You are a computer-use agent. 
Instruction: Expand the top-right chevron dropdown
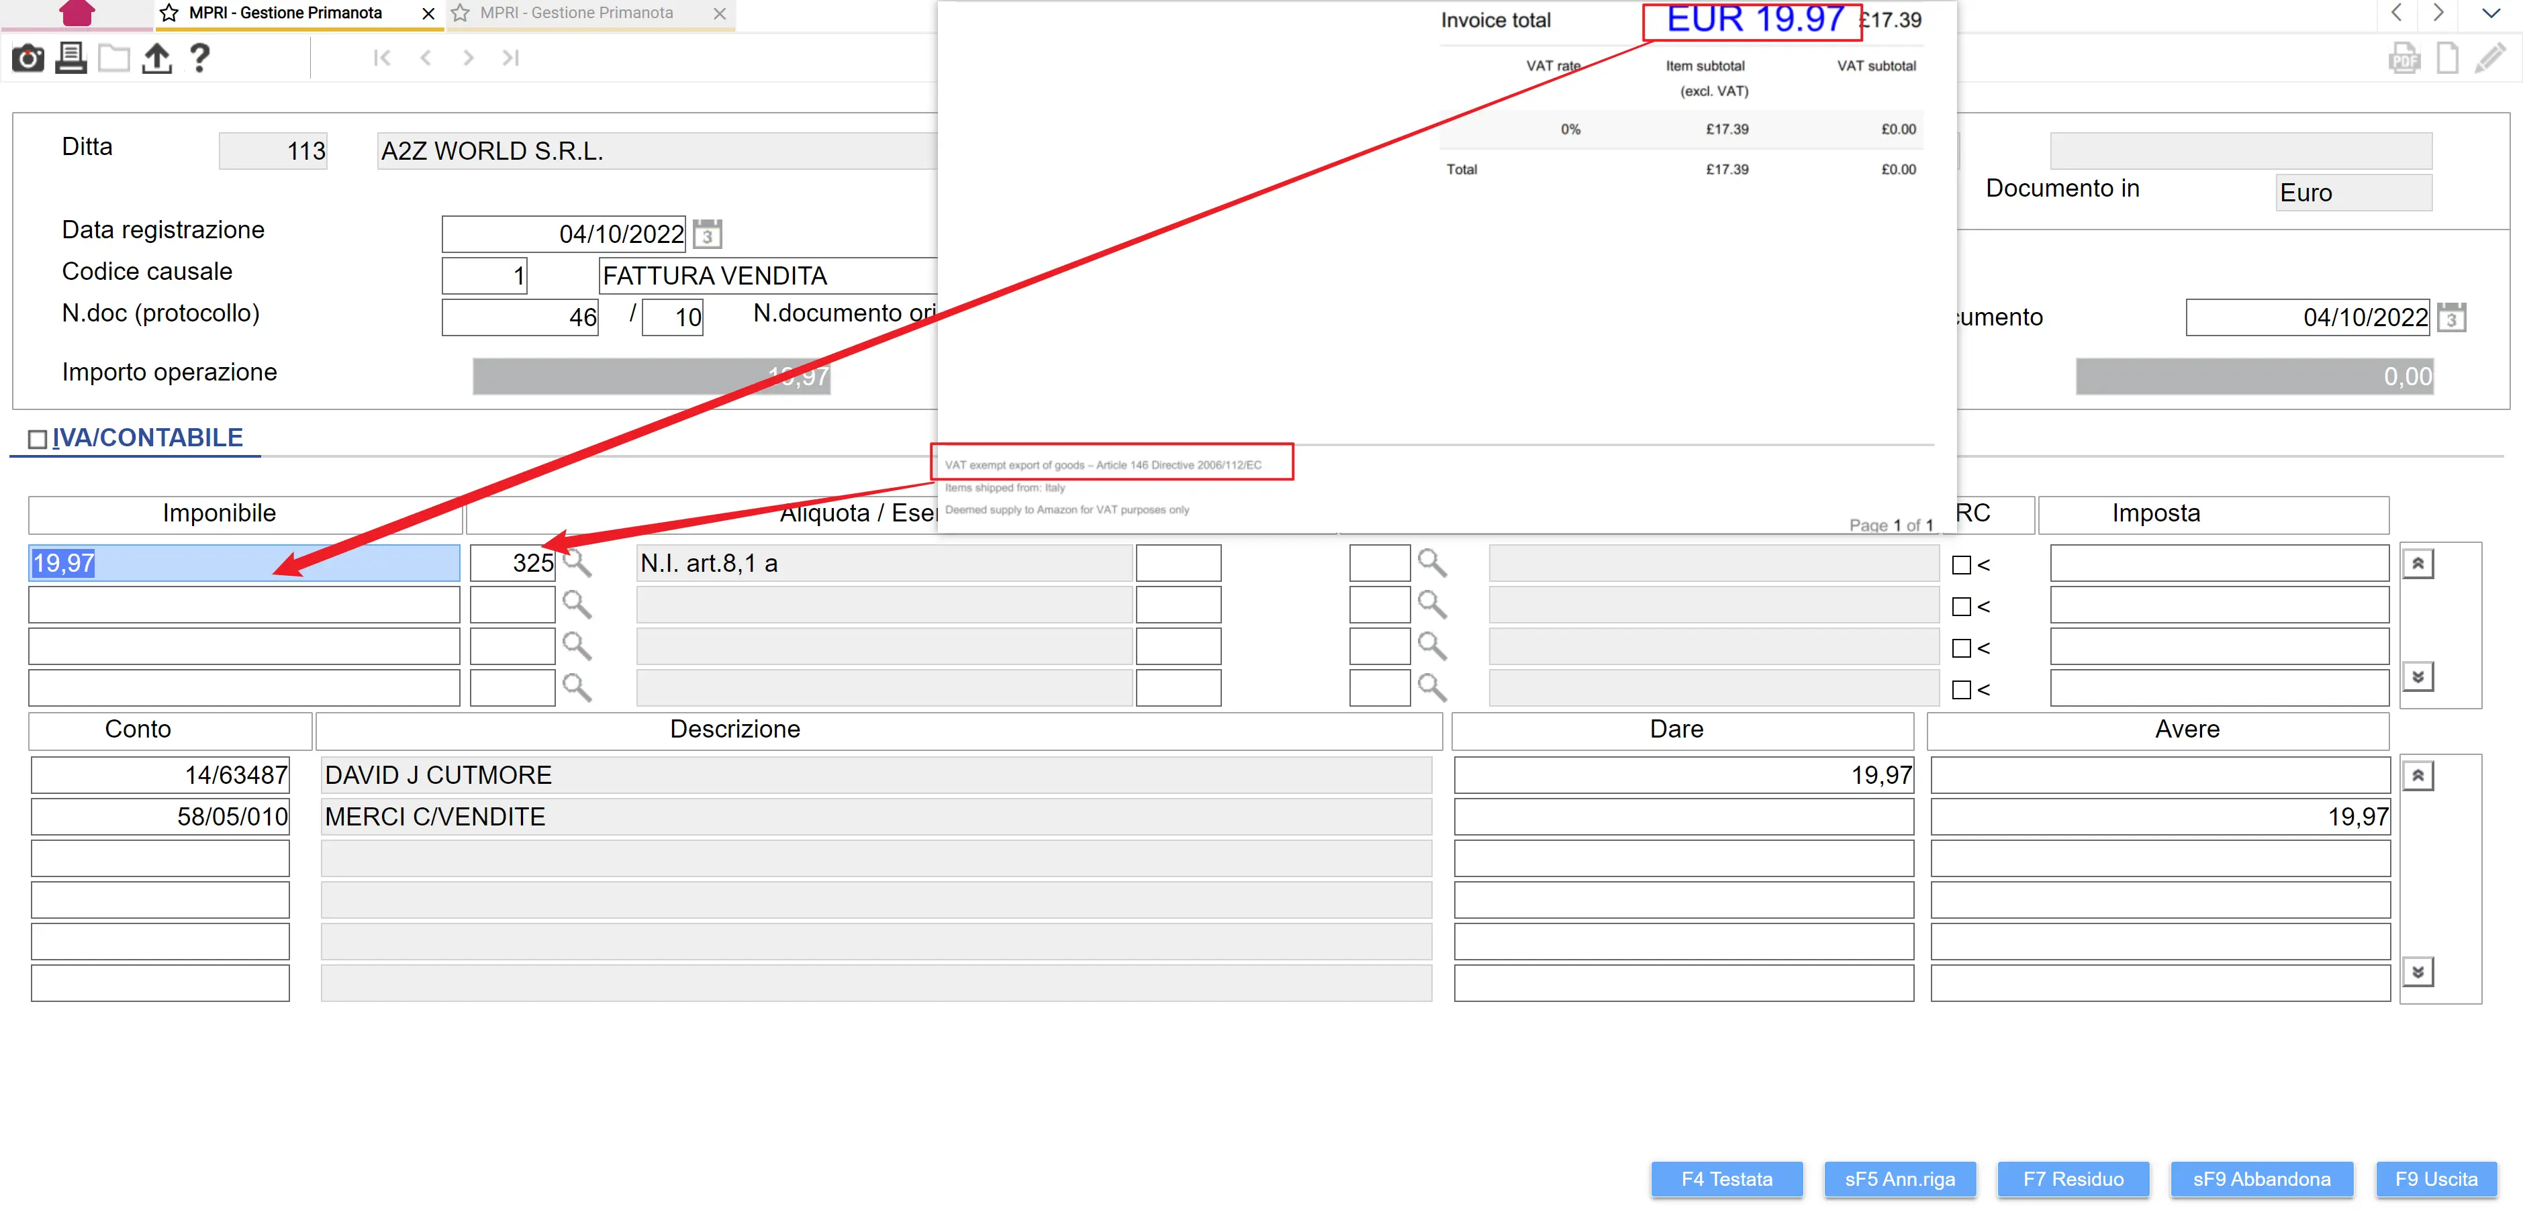(2491, 13)
